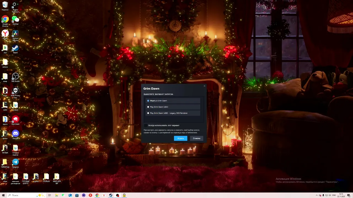
Task: Open Steam from the taskbar
Action: (x=111, y=195)
